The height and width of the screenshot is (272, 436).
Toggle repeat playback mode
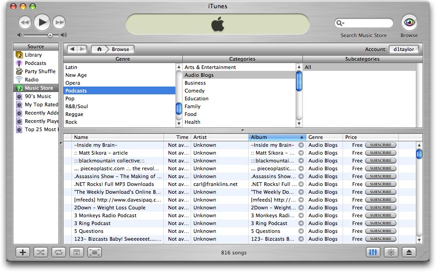(x=58, y=252)
